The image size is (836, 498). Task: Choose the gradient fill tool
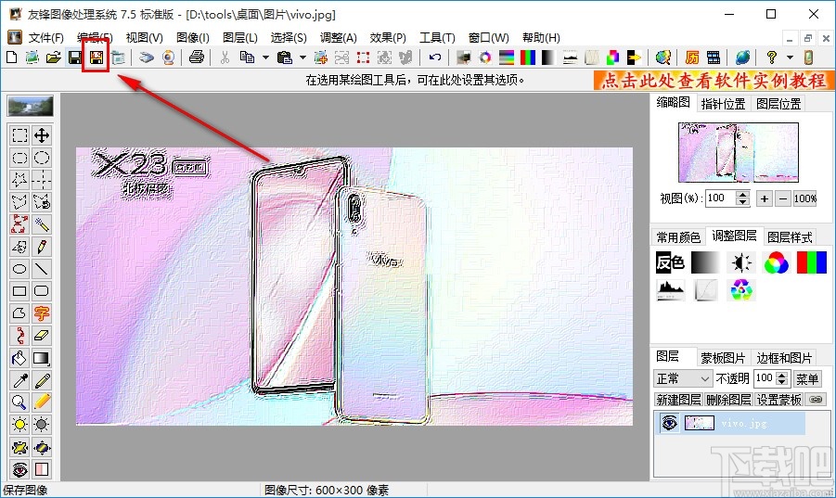click(42, 358)
